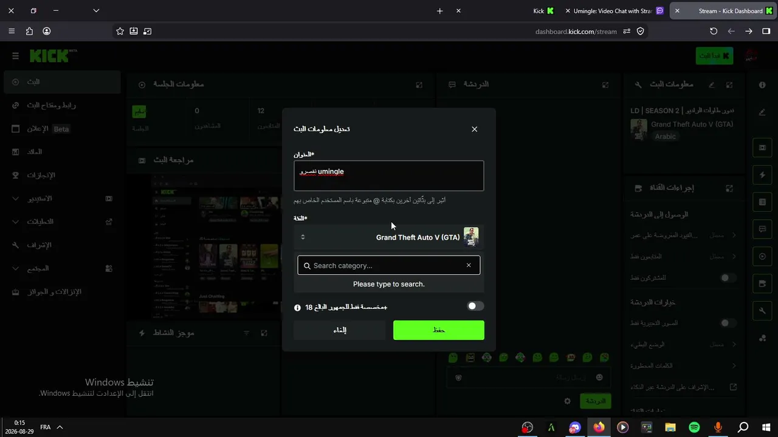Open the profile avatar in the dashboard header
This screenshot has height=437, width=778.
click(x=751, y=56)
